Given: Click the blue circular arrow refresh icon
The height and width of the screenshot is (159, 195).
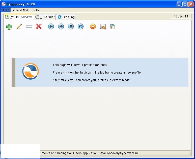Looking at the screenshot, I should (80, 27).
